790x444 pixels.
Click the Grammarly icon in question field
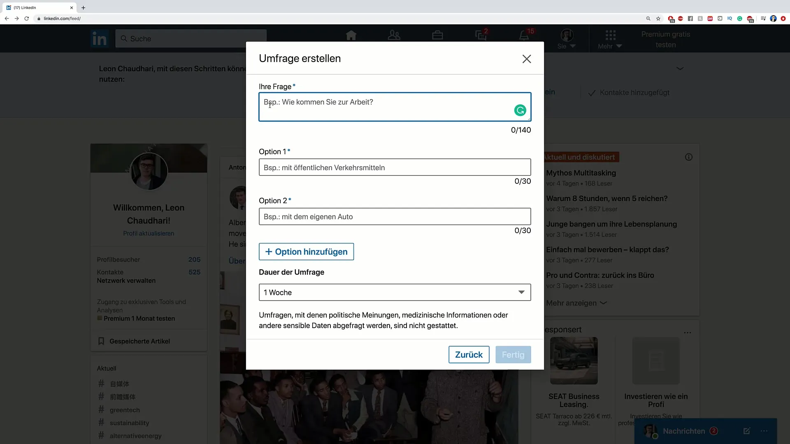pyautogui.click(x=520, y=110)
